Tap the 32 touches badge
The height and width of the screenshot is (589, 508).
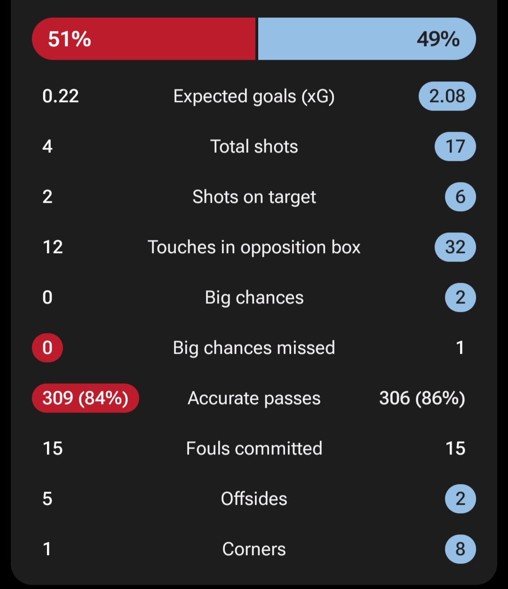point(455,247)
